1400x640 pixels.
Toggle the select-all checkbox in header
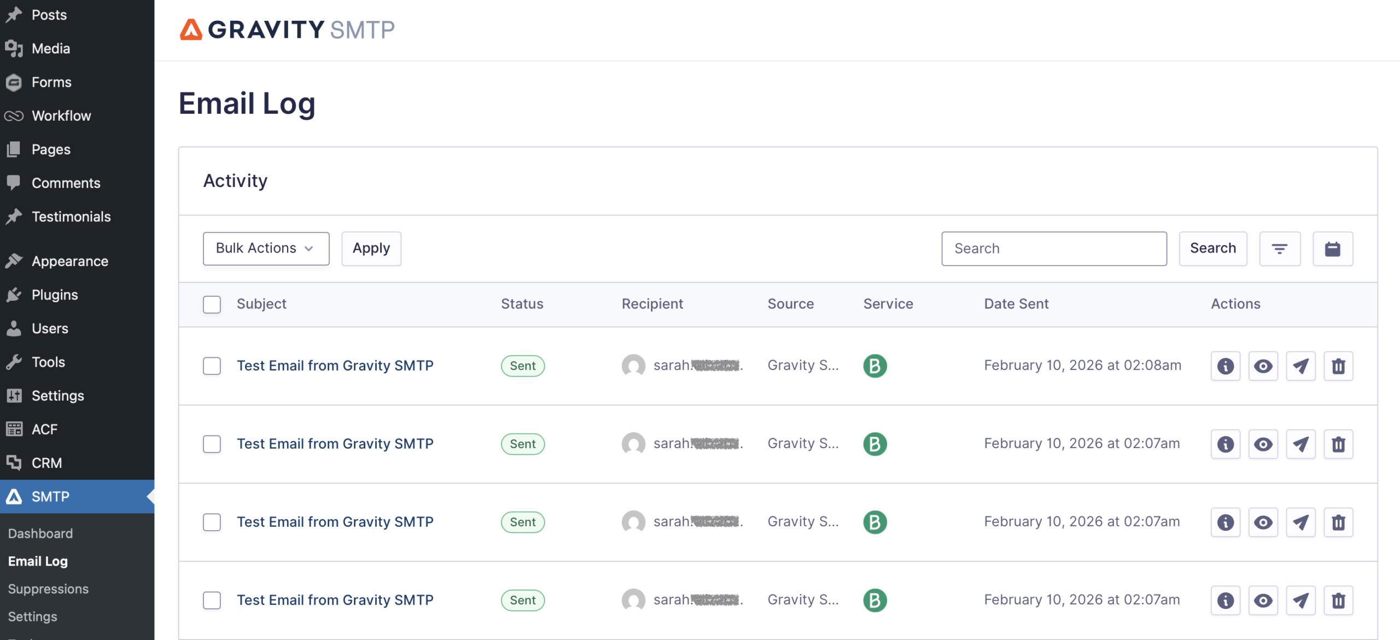pyautogui.click(x=212, y=304)
